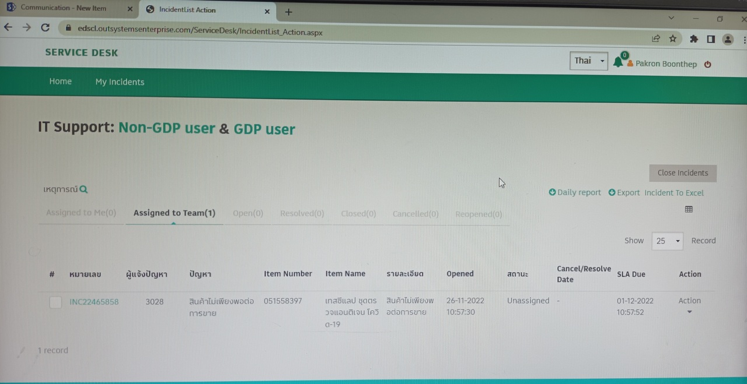The image size is (747, 384).
Task: Click the share page icon in address bar
Action: (x=656, y=38)
